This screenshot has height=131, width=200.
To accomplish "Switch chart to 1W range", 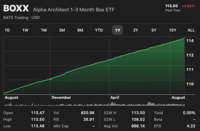I will 25,30.
